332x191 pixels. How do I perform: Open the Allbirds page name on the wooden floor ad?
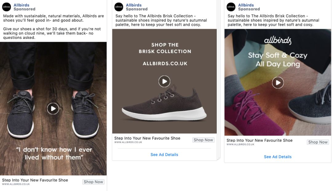(22, 5)
